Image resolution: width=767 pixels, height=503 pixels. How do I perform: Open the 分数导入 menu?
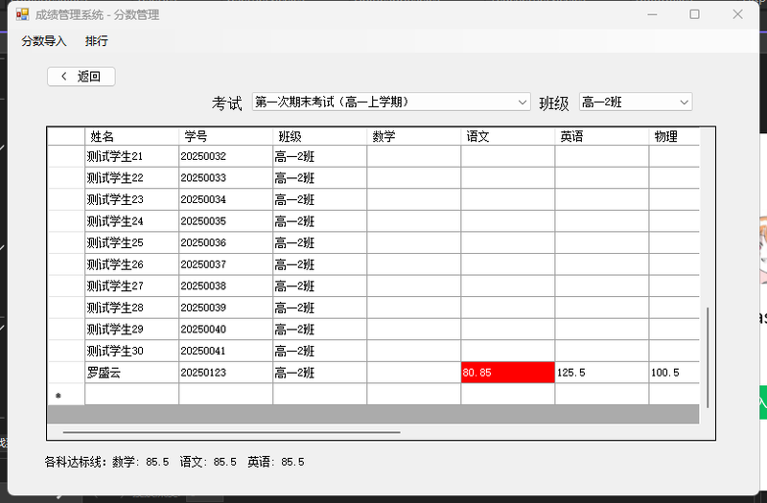coord(43,41)
